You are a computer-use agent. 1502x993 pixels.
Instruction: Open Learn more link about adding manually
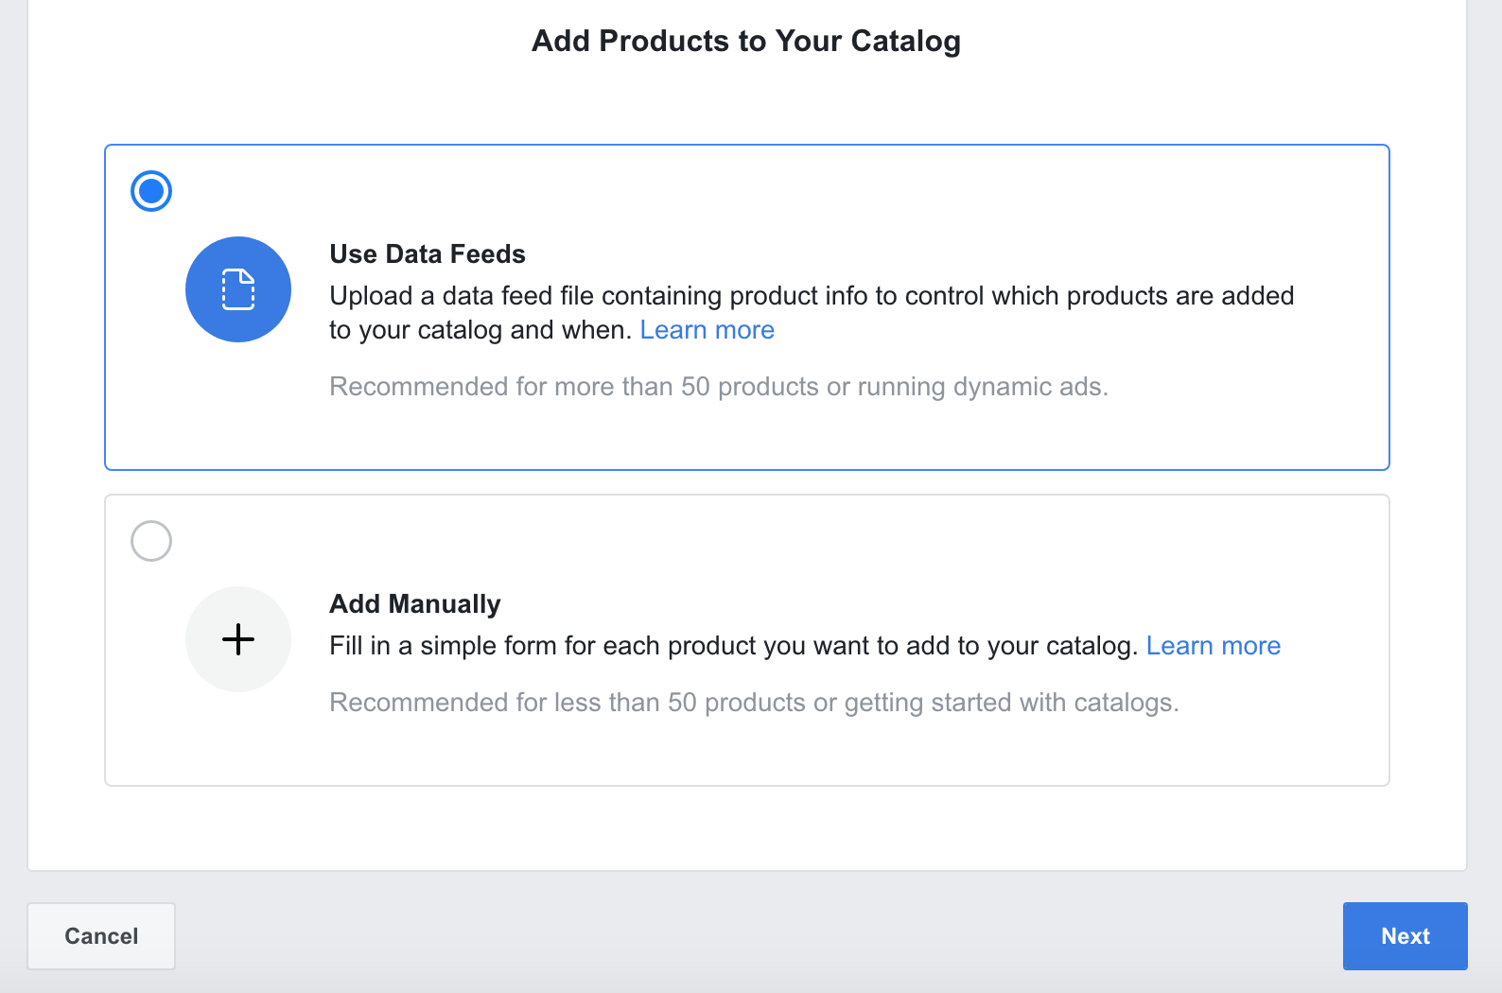(x=1213, y=646)
